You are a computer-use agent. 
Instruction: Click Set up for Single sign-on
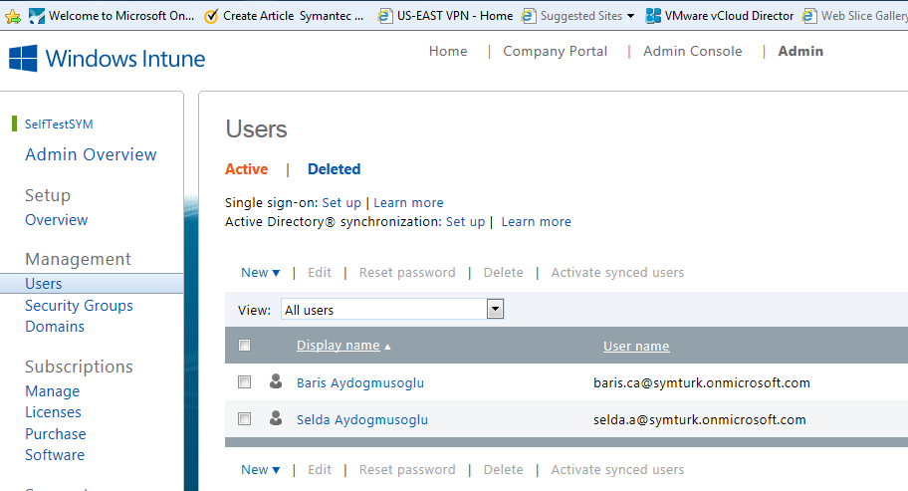(x=341, y=202)
